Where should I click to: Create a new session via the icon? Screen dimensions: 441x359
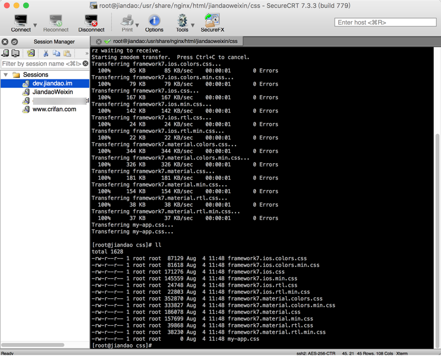tap(31, 53)
